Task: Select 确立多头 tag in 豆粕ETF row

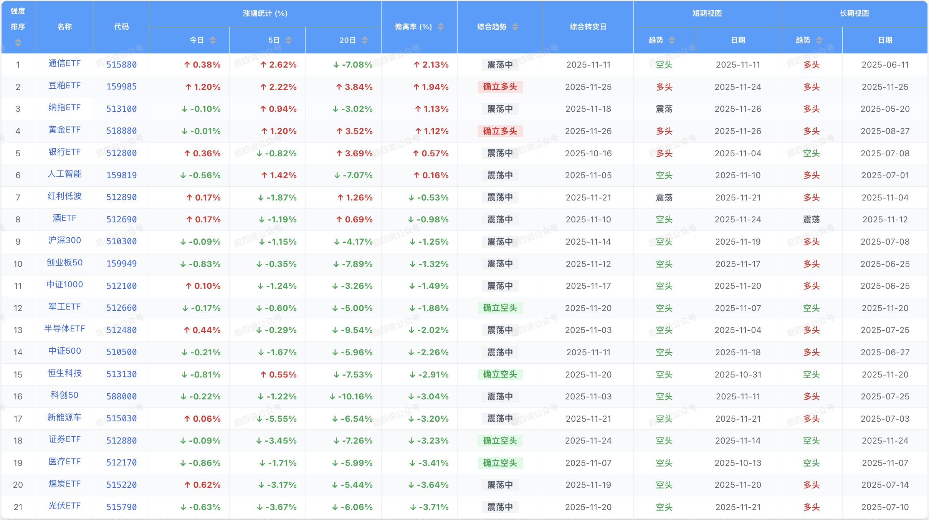Action: (500, 87)
